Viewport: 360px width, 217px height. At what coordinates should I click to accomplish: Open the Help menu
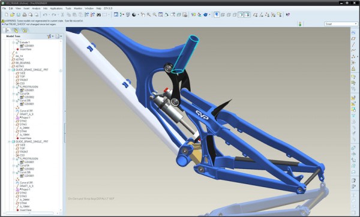coord(99,8)
